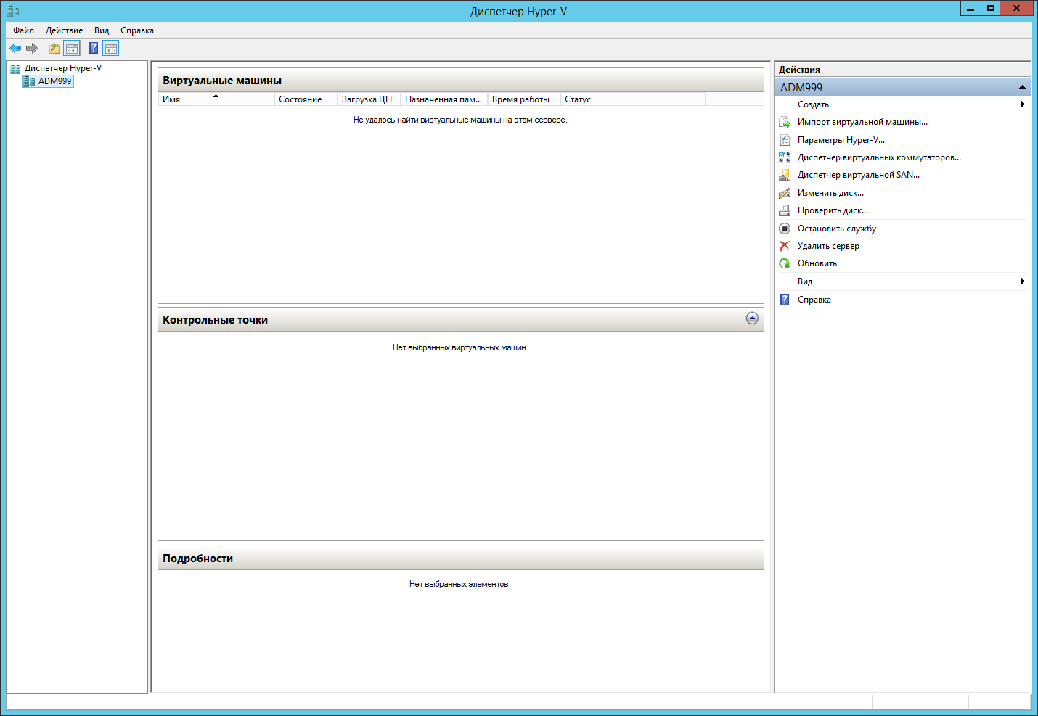Click the virtual SAN manager icon
The width and height of the screenshot is (1038, 716).
tap(785, 175)
